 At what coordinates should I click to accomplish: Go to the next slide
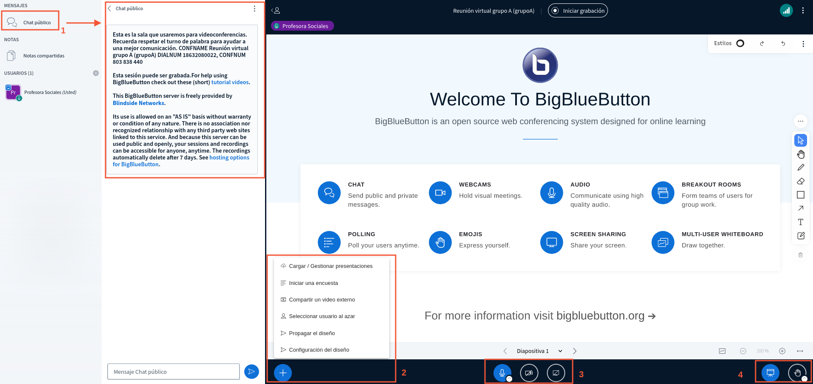pyautogui.click(x=575, y=351)
